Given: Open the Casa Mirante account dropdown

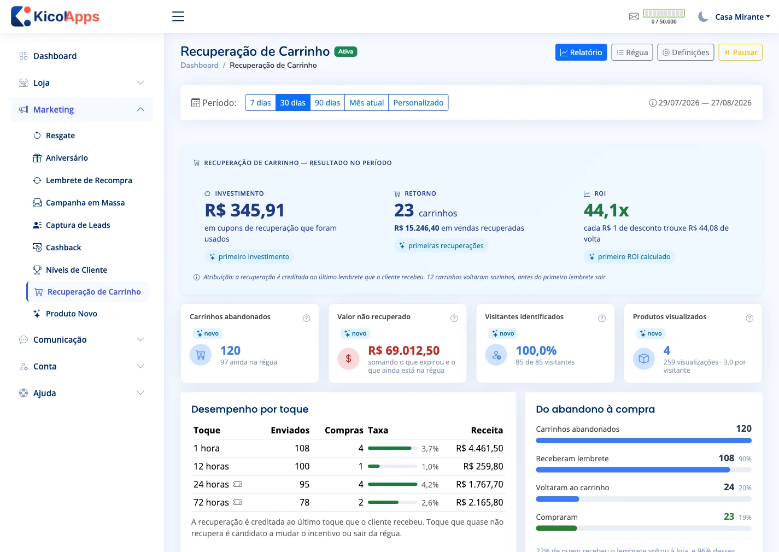Looking at the screenshot, I should click(742, 17).
